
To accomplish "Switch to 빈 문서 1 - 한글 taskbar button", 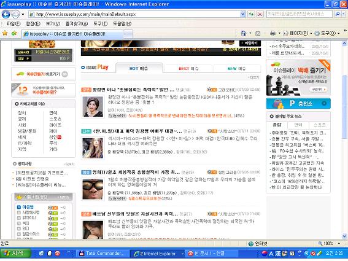I will coord(212,254).
